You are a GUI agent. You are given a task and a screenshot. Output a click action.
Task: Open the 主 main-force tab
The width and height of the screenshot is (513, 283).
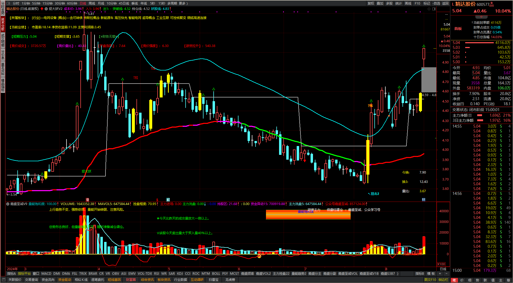click(501, 280)
